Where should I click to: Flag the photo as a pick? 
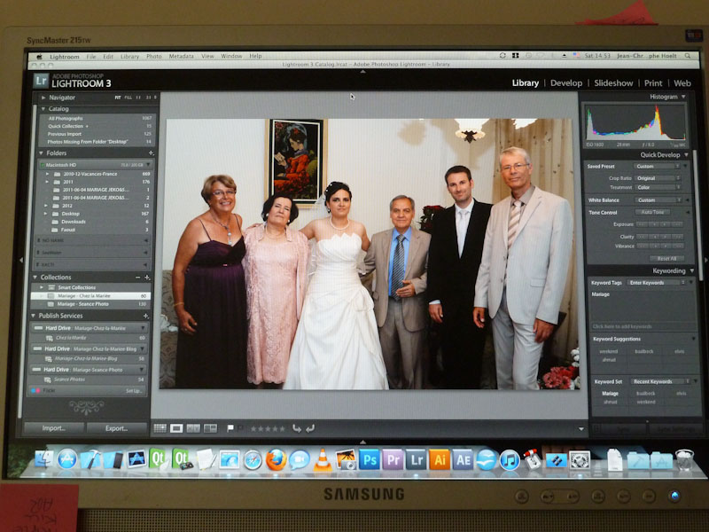pyautogui.click(x=230, y=428)
